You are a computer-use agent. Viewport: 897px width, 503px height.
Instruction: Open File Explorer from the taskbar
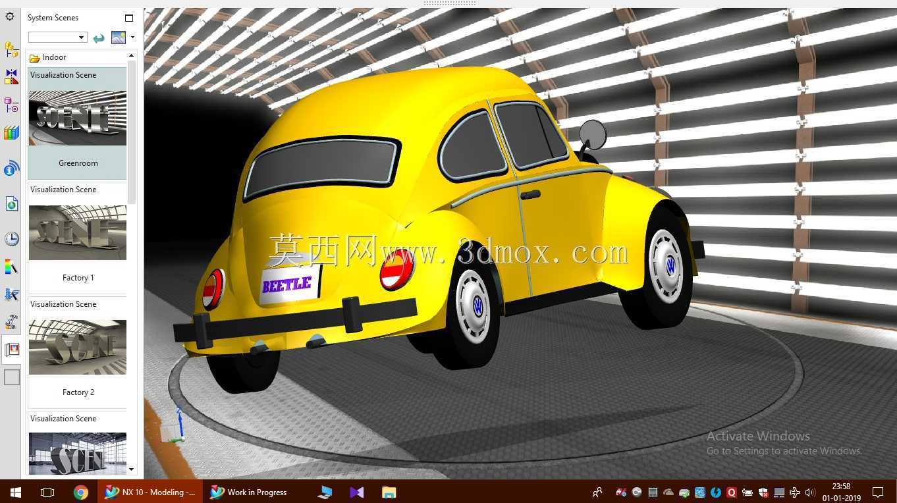coord(389,492)
